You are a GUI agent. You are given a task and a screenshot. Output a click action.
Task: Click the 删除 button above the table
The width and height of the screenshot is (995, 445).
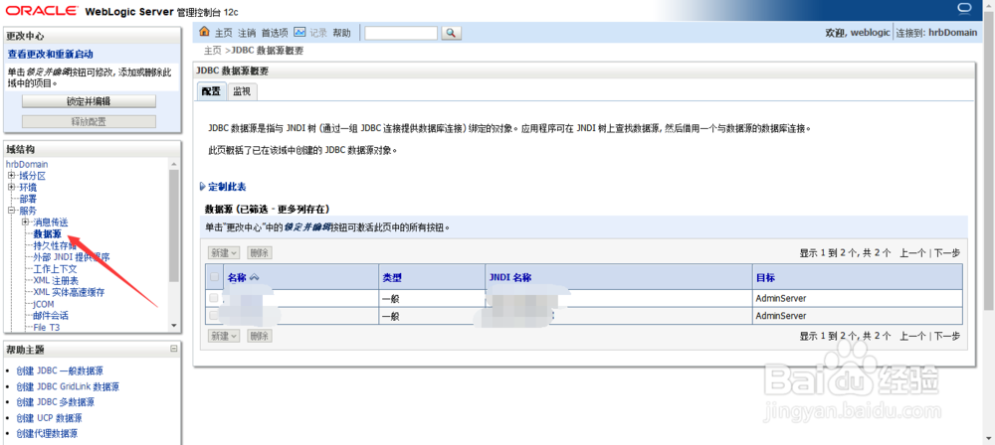[x=260, y=253]
